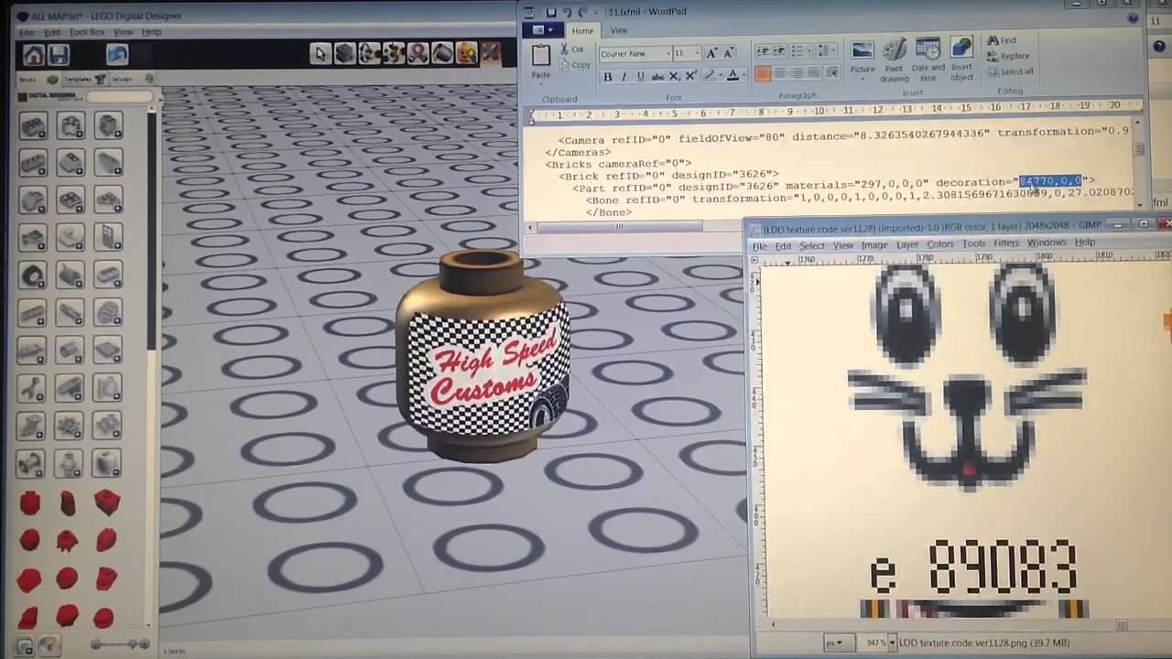Align text left in WordPad
Screen dimensions: 1172x659
[x=763, y=74]
